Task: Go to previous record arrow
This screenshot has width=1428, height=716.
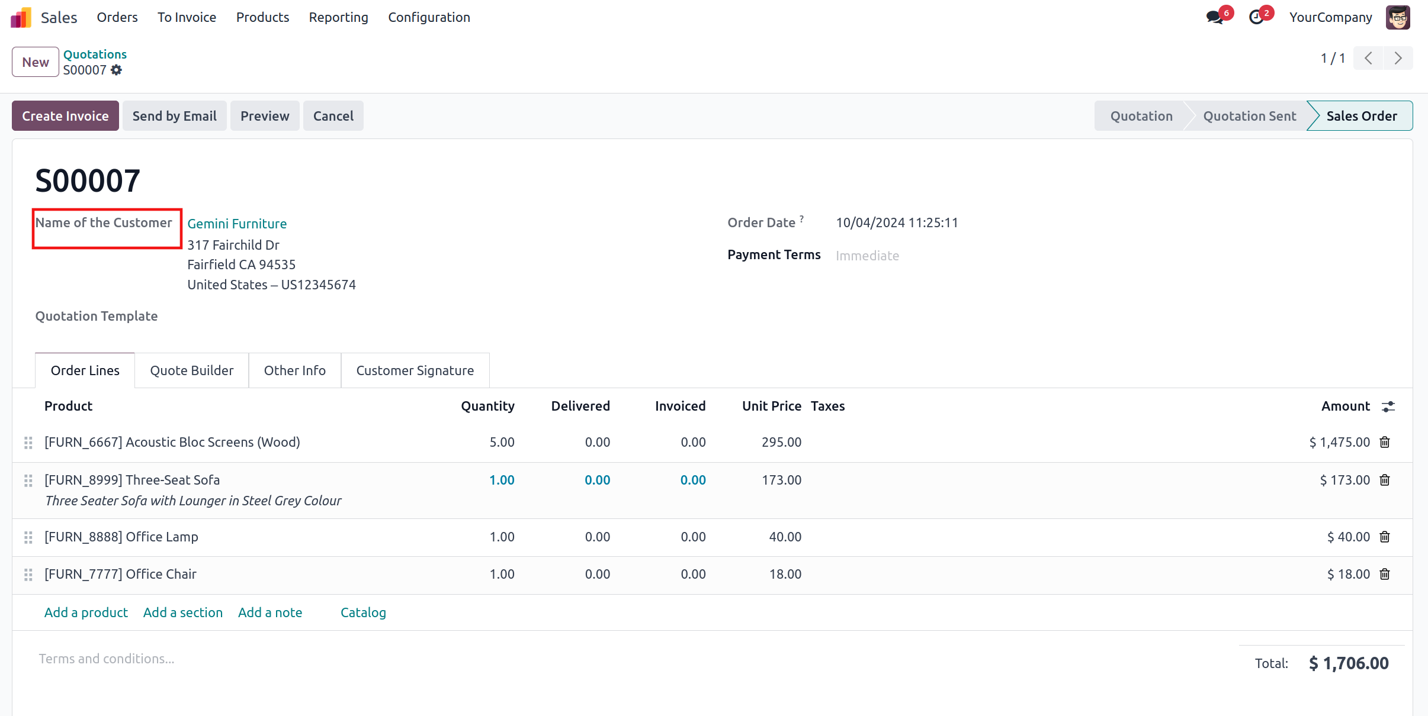Action: pyautogui.click(x=1368, y=58)
